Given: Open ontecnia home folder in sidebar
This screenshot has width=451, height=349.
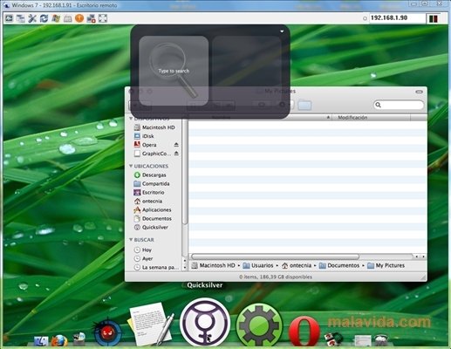Looking at the screenshot, I should [x=148, y=202].
